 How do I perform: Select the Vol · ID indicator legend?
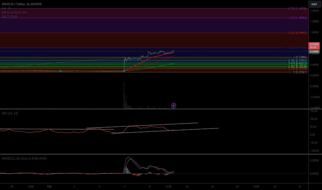6,8
